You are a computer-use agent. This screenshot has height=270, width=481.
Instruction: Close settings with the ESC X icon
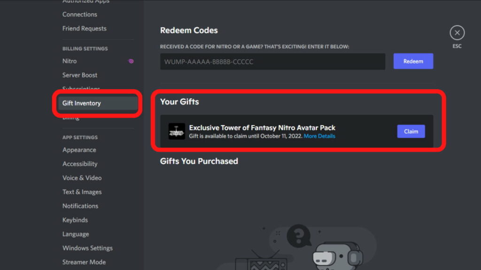(457, 33)
